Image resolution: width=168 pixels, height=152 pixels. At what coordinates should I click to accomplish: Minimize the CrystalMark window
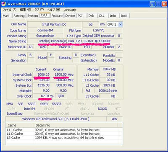click(152, 4)
